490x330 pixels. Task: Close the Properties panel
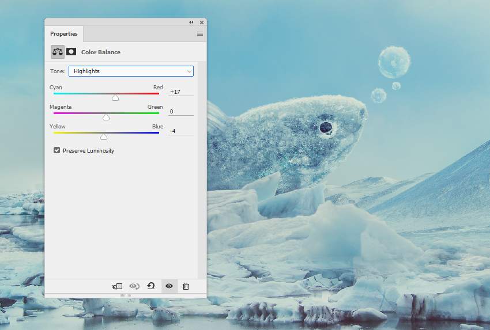pyautogui.click(x=202, y=22)
